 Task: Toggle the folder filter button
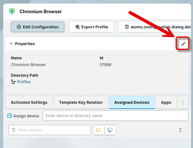pos(98,130)
